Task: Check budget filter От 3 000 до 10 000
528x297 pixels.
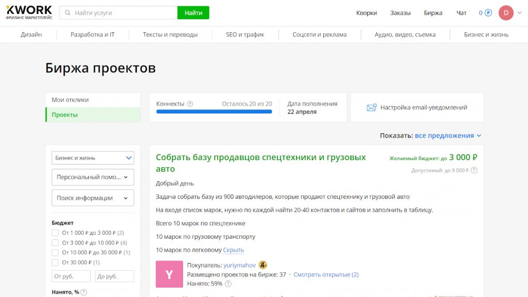Action: click(x=56, y=242)
